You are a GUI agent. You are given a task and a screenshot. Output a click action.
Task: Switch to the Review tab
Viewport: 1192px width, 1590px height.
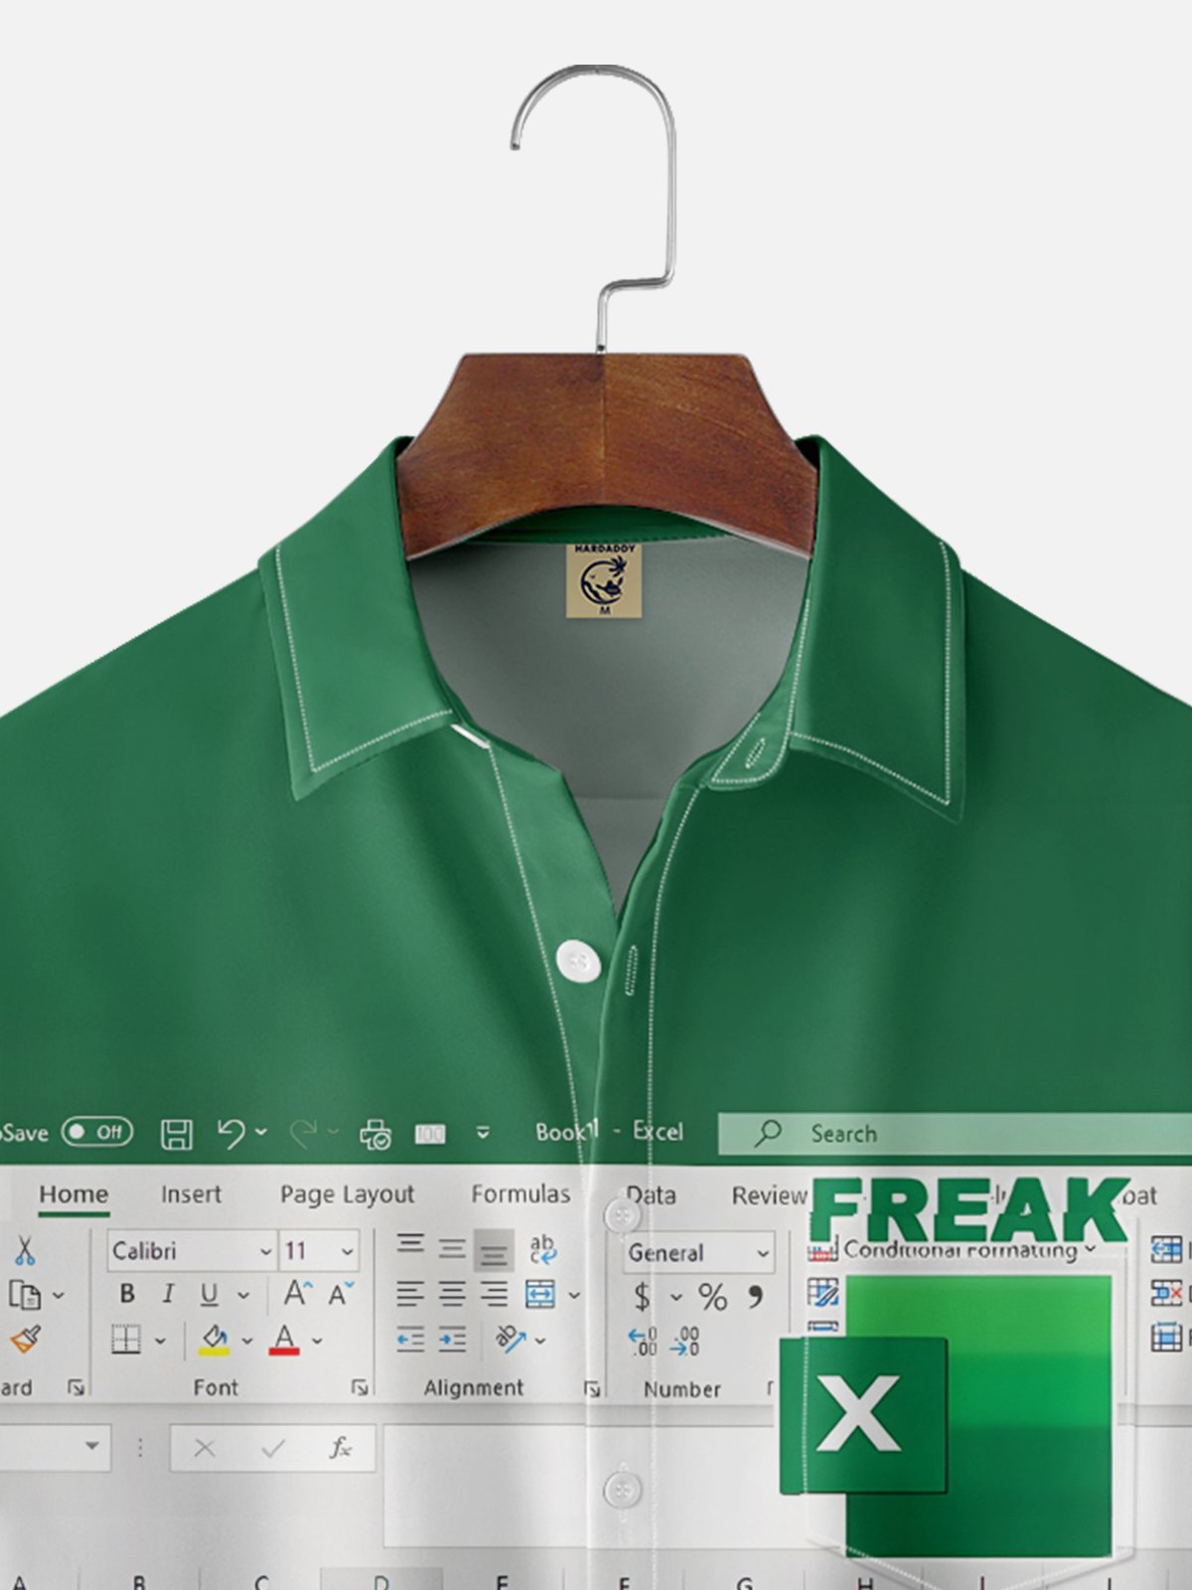[x=769, y=1195]
